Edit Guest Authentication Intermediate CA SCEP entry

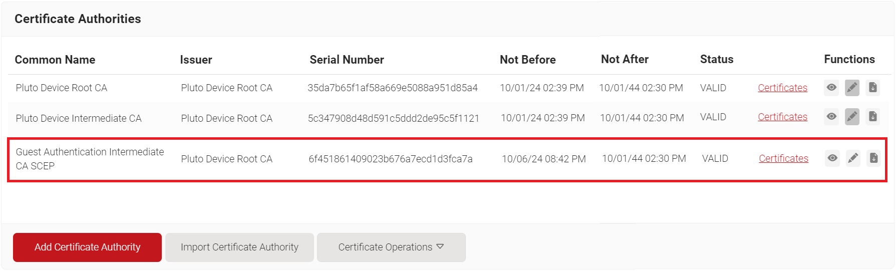[x=853, y=158]
